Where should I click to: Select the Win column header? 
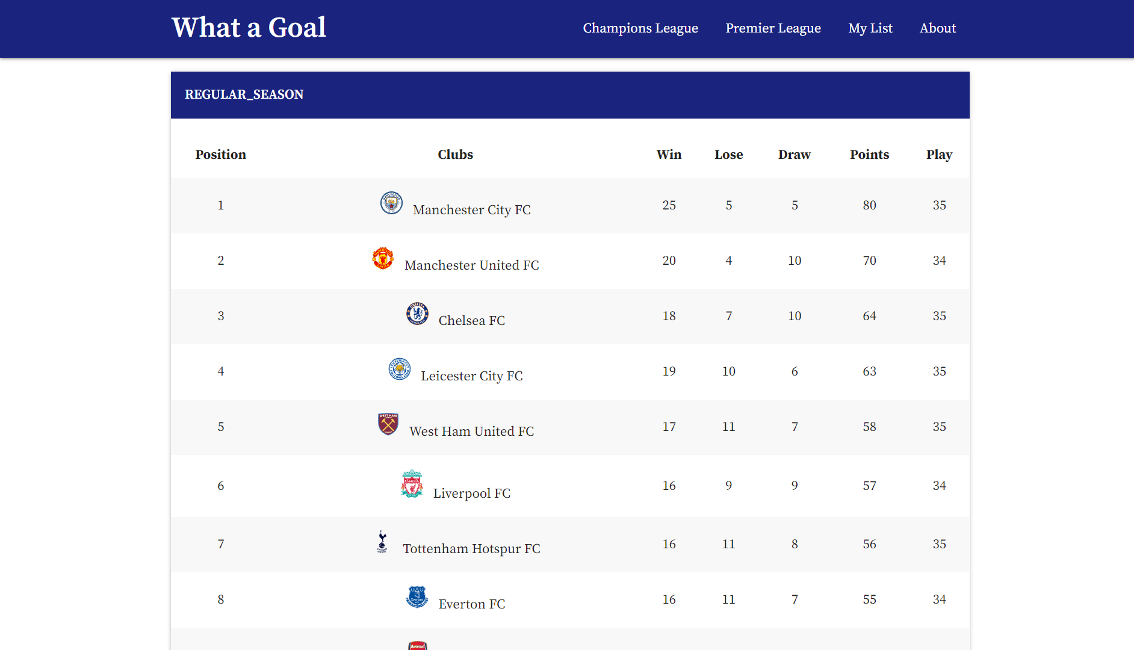[x=669, y=155]
